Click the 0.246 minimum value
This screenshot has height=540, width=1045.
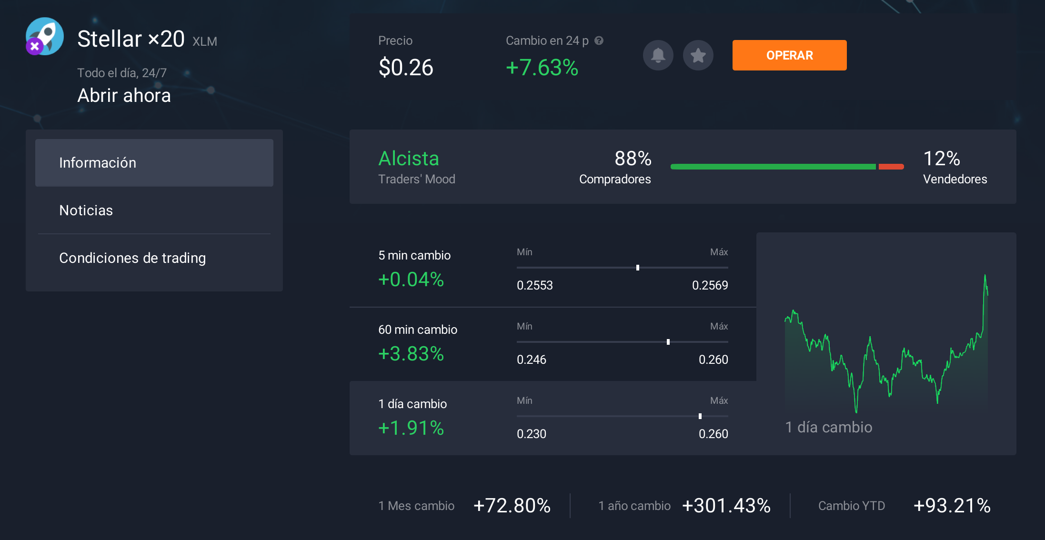[532, 360]
